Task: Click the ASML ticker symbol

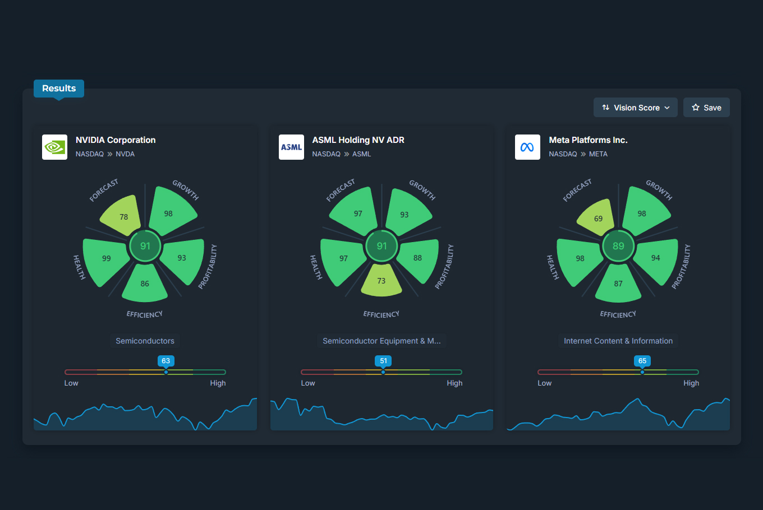Action: [361, 154]
